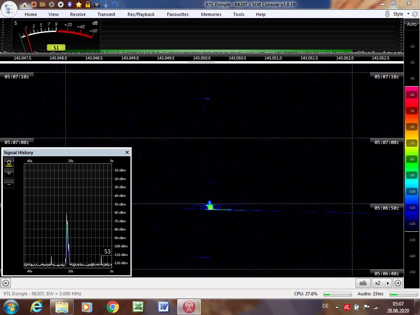Open the Rec/Playback ribbon tab

coord(141,14)
